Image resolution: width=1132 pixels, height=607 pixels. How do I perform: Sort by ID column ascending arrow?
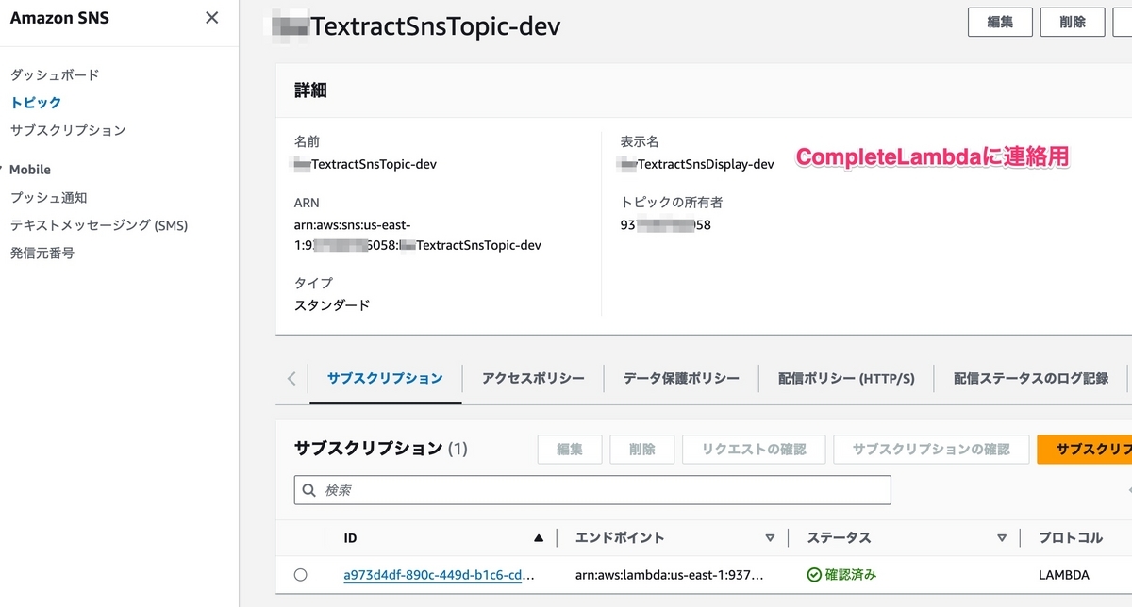point(539,538)
